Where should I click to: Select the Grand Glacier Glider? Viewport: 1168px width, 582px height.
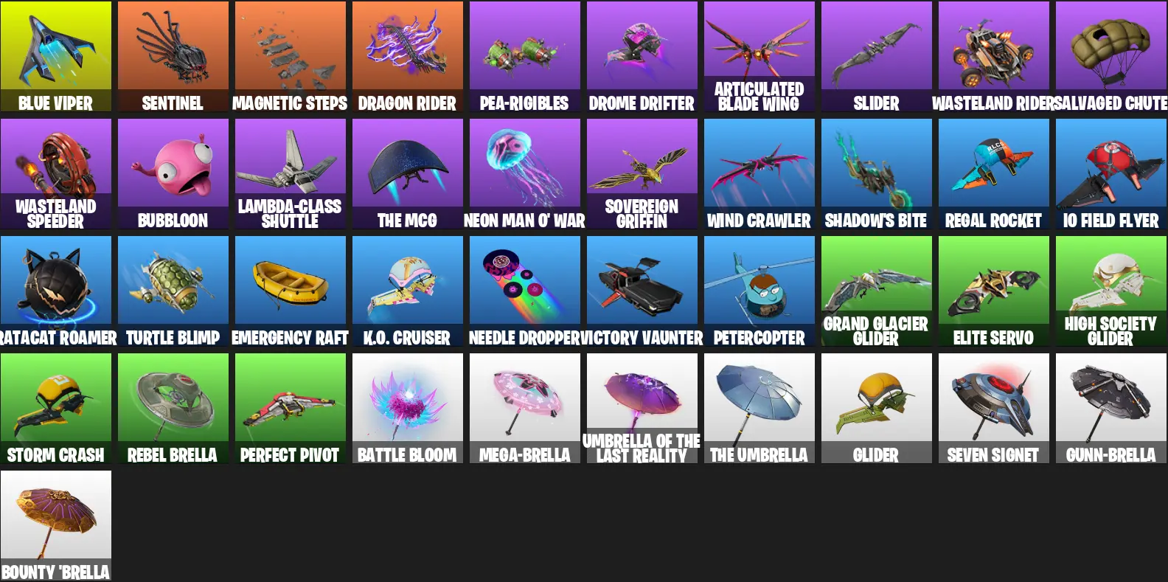coord(877,291)
